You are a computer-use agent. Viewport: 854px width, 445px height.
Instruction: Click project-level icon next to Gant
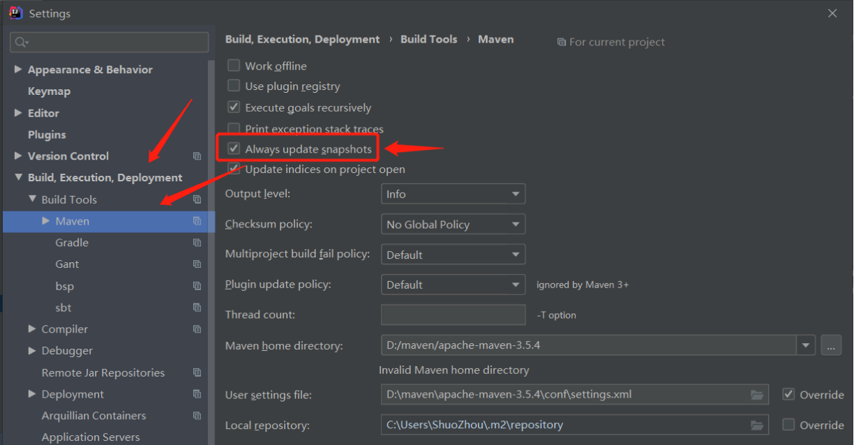coord(197,264)
